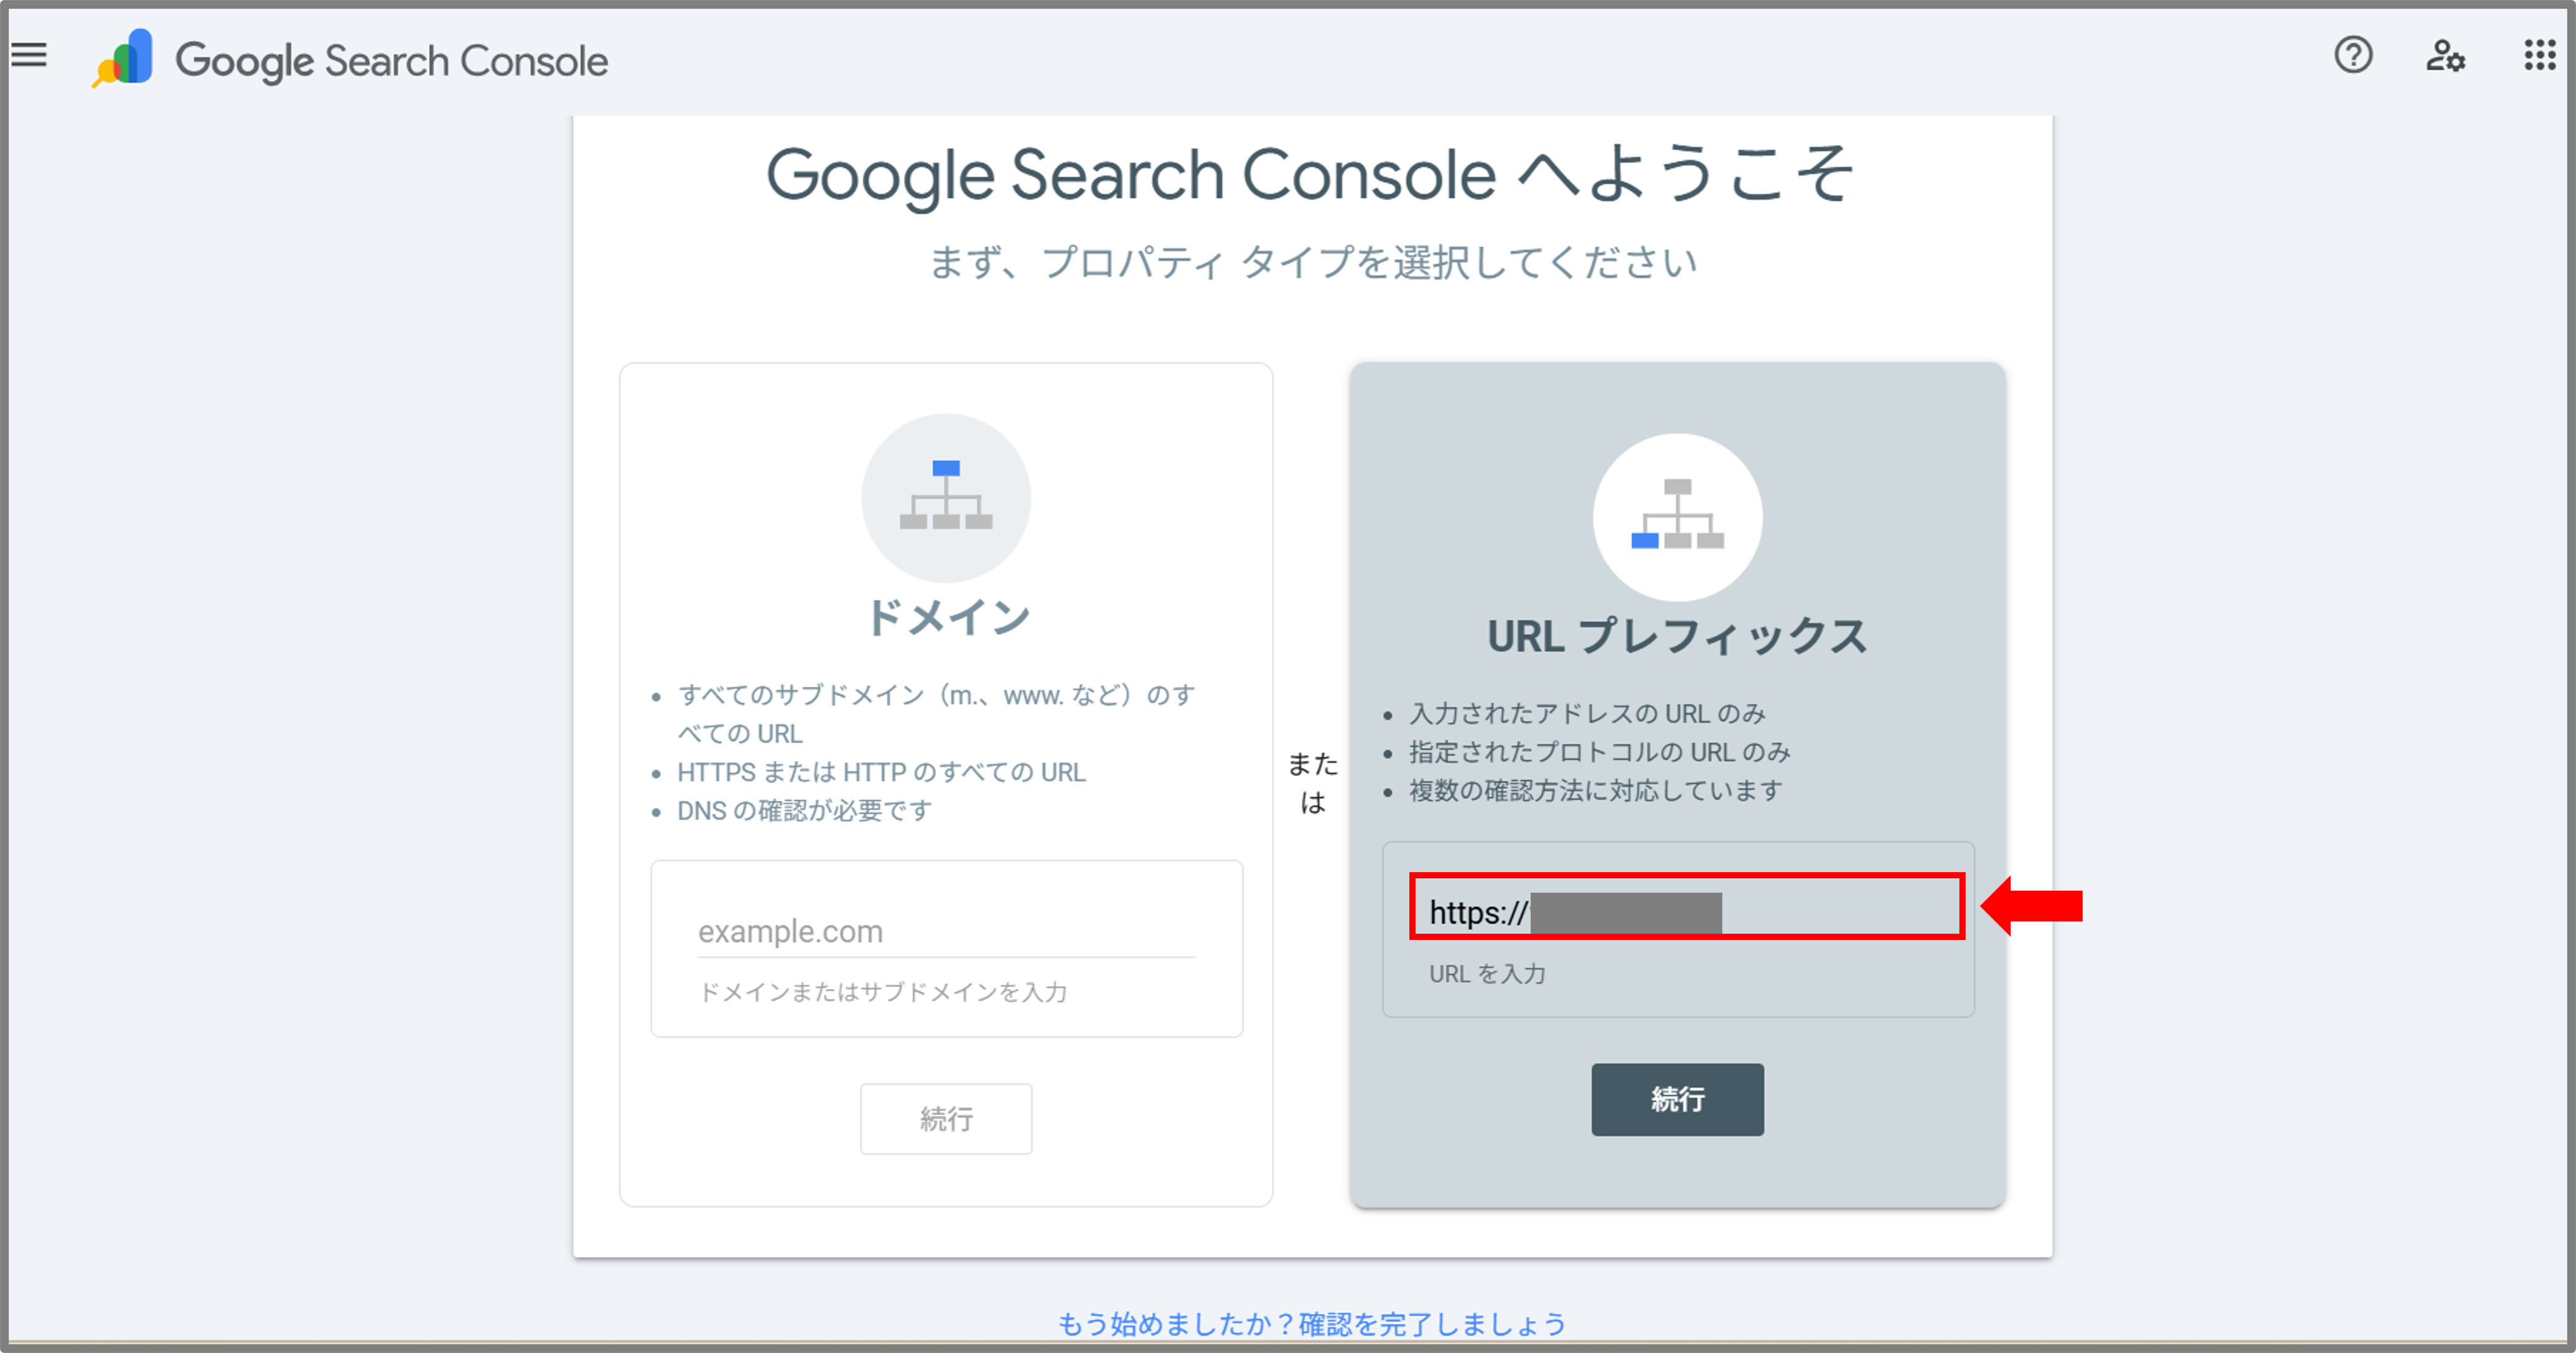This screenshot has width=2576, height=1353.
Task: Open the help question mark icon
Action: [x=2353, y=55]
